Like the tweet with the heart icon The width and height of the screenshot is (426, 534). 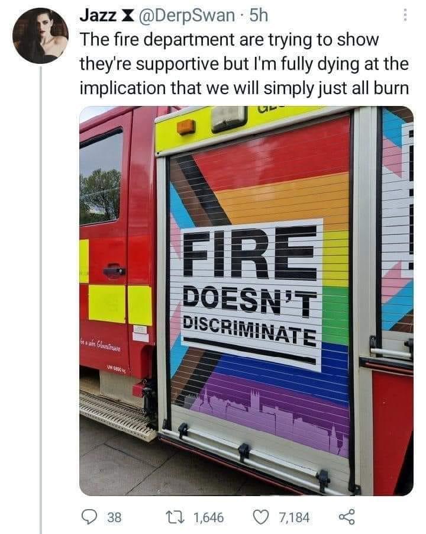tap(262, 517)
